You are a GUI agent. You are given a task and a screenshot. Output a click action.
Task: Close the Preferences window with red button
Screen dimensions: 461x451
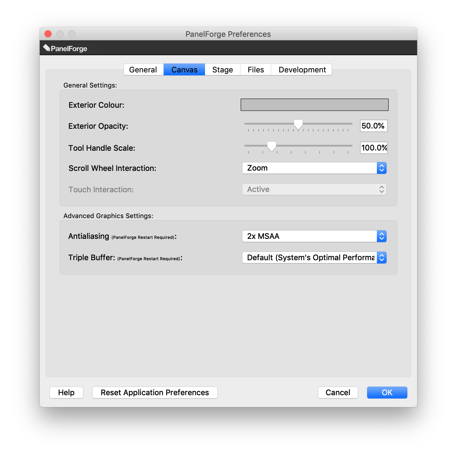pyautogui.click(x=48, y=34)
